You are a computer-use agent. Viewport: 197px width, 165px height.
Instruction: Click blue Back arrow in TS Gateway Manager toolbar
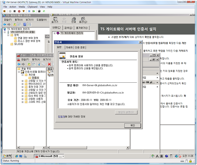pos(5,24)
